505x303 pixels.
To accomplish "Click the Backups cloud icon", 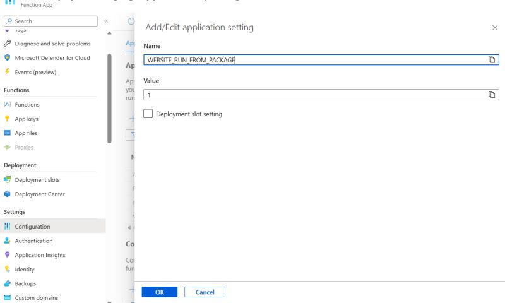I will [x=7, y=283].
